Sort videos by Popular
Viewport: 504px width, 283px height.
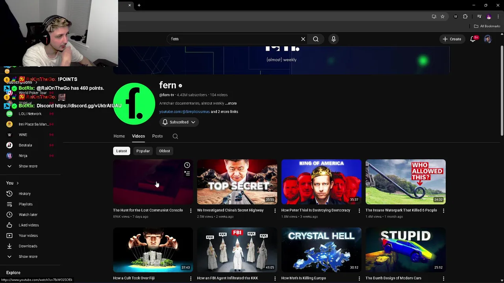pyautogui.click(x=143, y=151)
